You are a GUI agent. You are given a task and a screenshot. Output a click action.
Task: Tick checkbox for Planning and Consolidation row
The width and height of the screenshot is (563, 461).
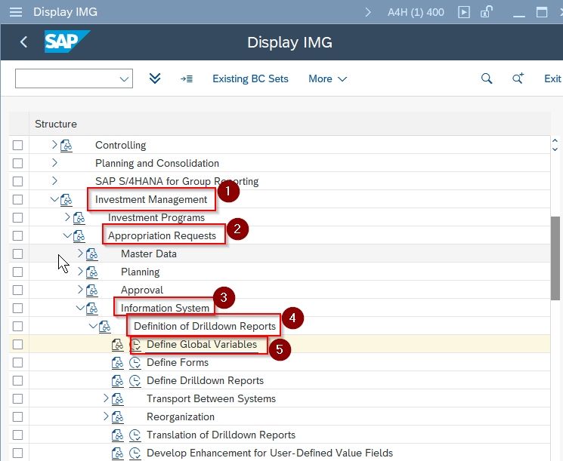(x=17, y=164)
